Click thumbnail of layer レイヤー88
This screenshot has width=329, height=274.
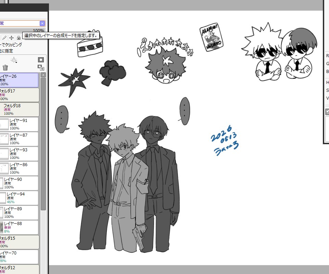tap(1, 227)
